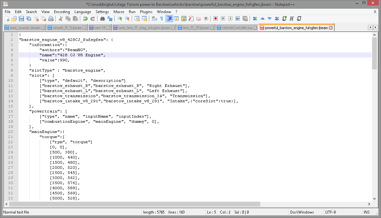The image size is (381, 218).
Task: Open the Plugins menu
Action: coord(146,12)
